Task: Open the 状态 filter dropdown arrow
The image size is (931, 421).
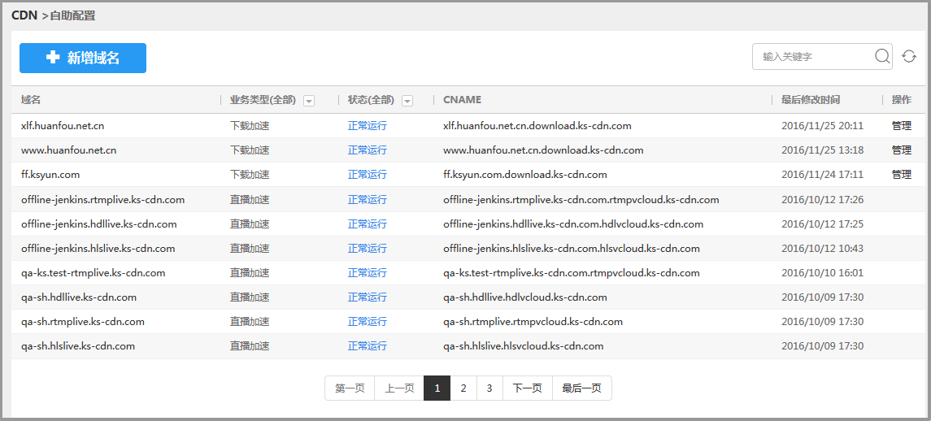Action: point(407,101)
